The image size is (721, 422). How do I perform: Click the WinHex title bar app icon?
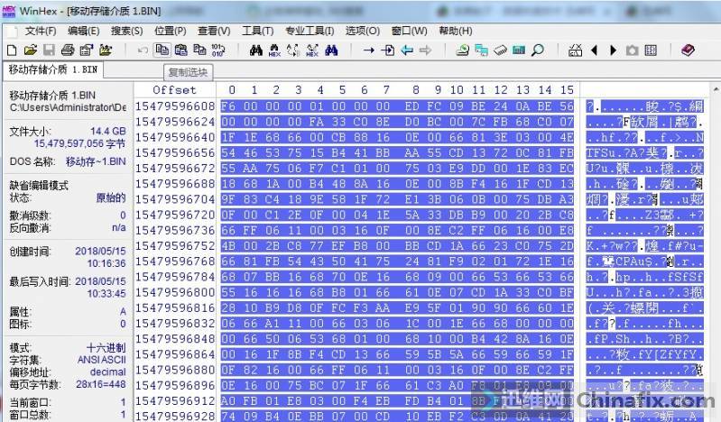click(x=9, y=11)
